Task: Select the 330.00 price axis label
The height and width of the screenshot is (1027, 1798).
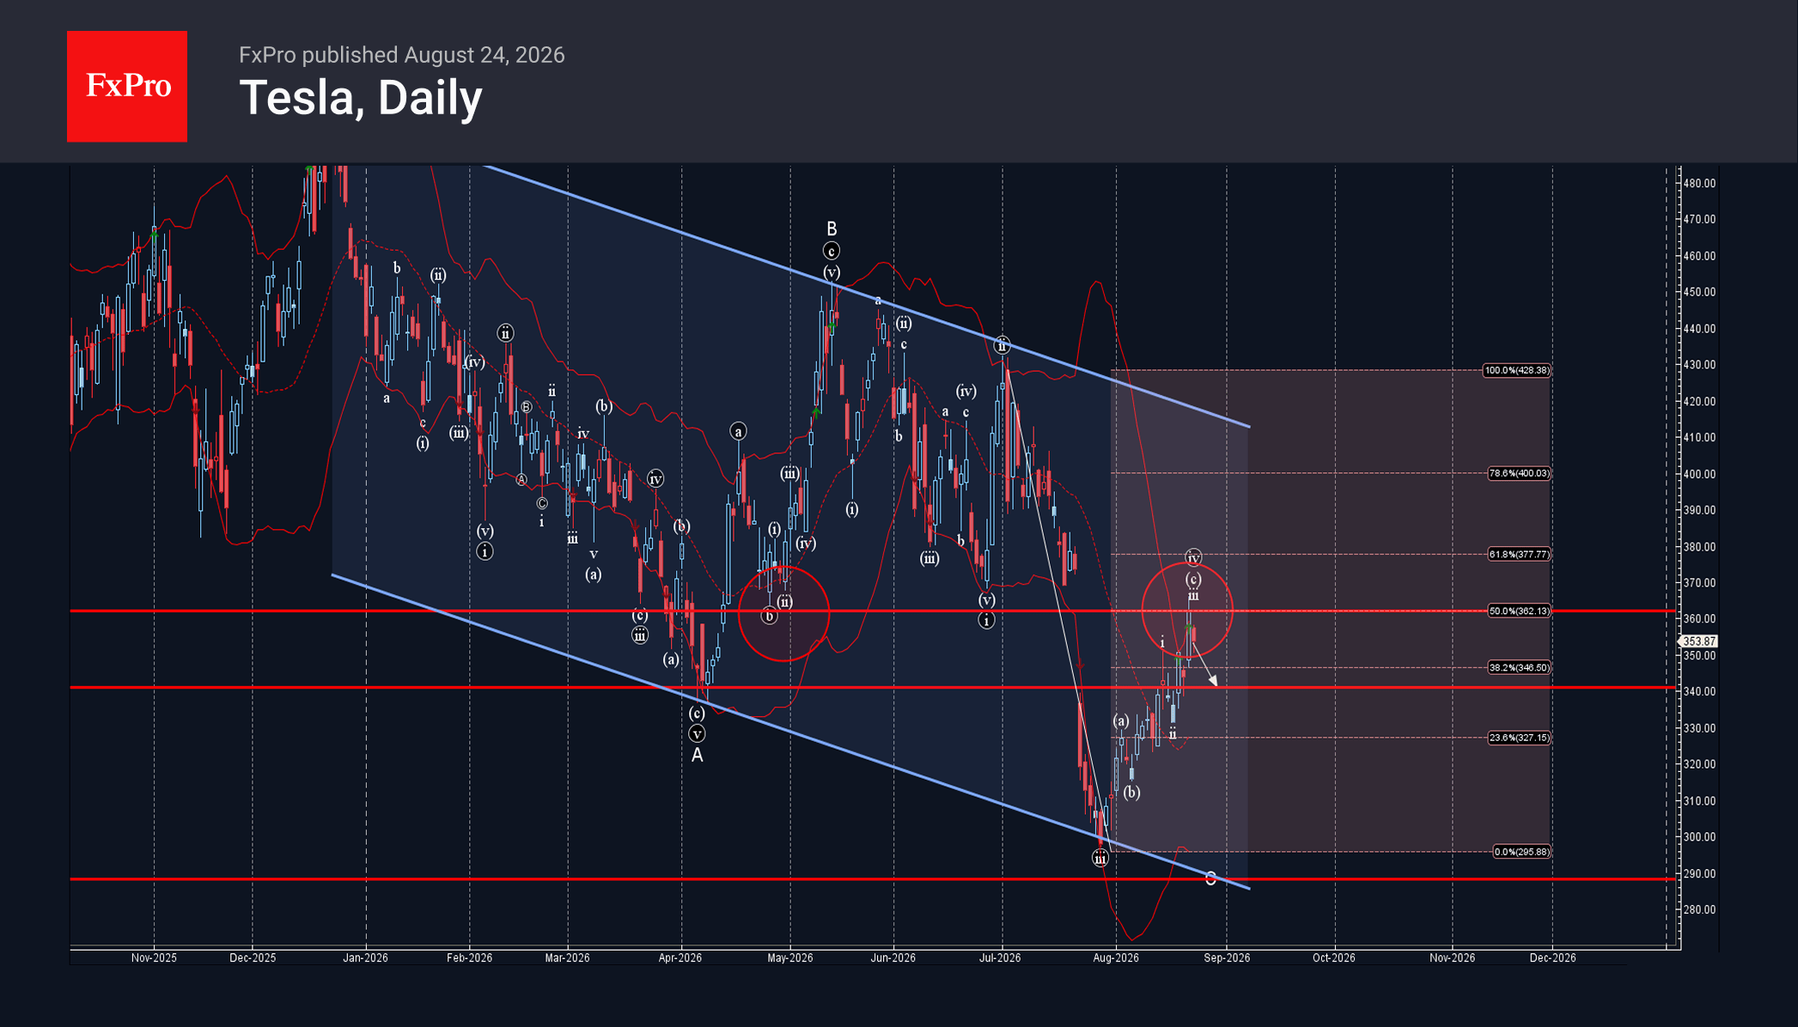Action: click(1699, 729)
